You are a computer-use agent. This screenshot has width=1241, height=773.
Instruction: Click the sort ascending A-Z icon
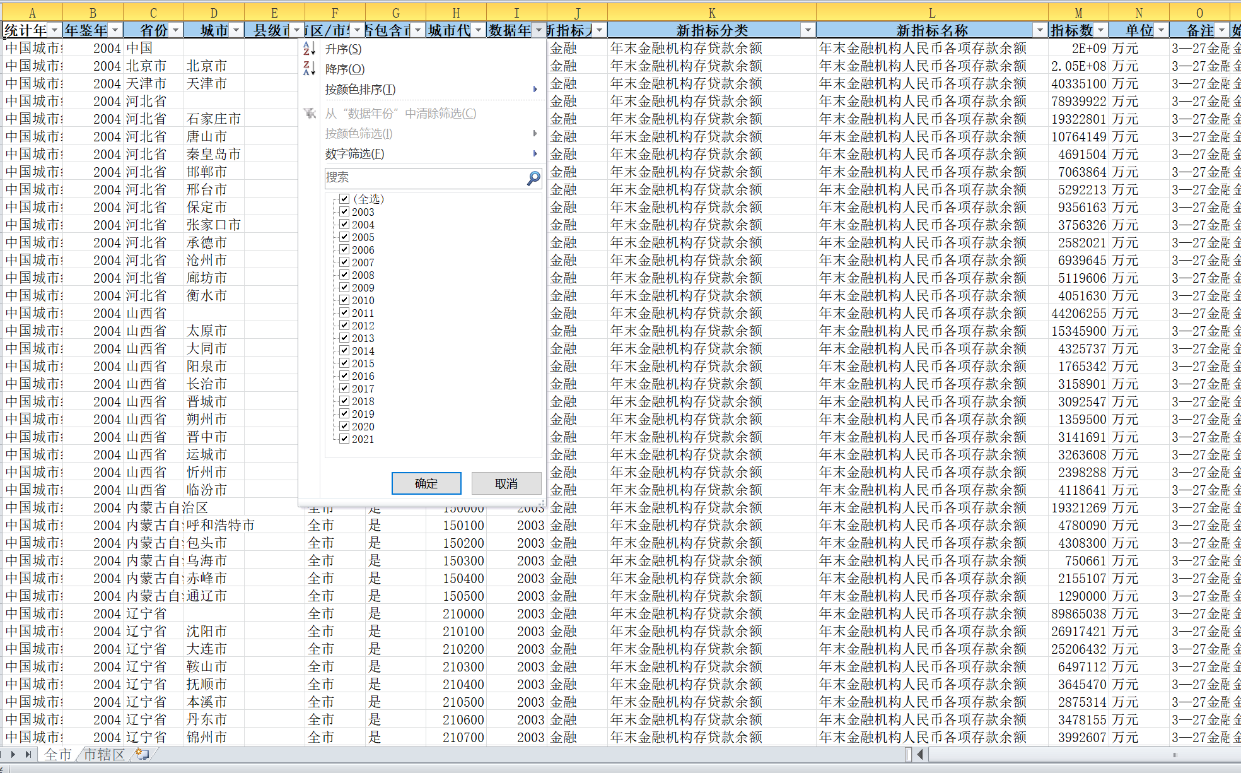pos(309,49)
